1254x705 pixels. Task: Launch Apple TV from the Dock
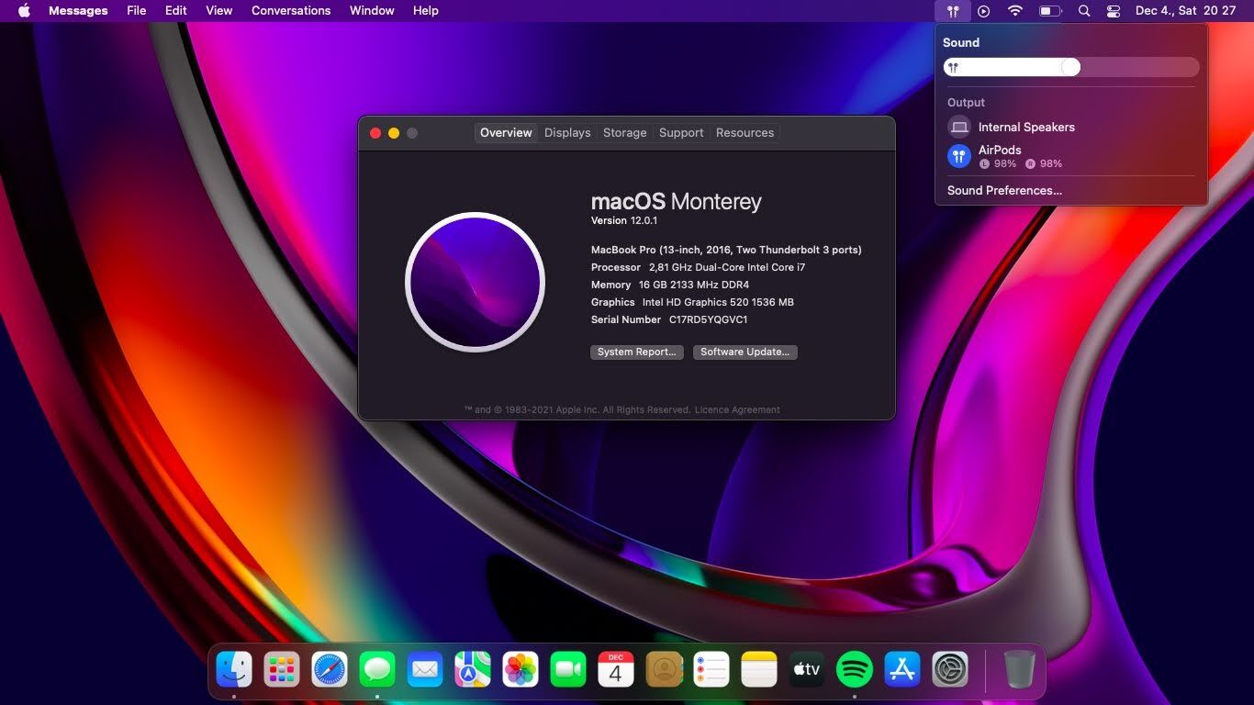(x=807, y=669)
